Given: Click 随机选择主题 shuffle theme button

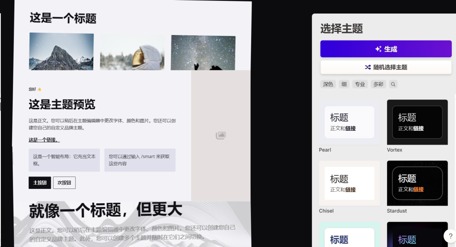Looking at the screenshot, I should [386, 67].
